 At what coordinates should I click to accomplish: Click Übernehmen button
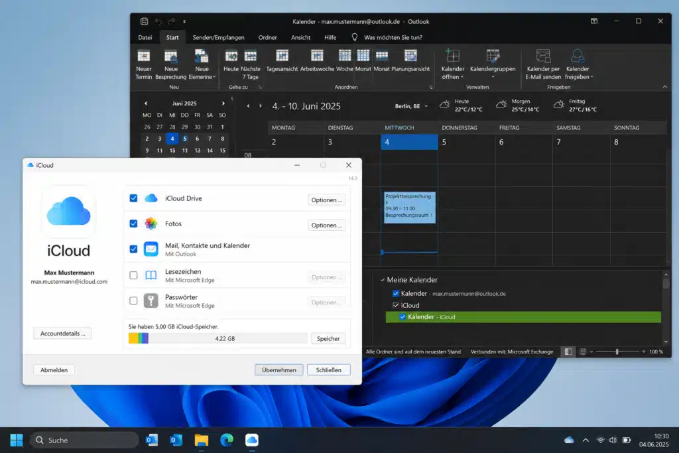pyautogui.click(x=279, y=370)
